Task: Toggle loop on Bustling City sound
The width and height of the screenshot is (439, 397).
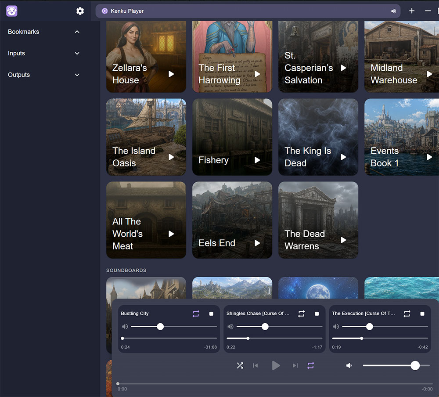Action: click(x=196, y=314)
